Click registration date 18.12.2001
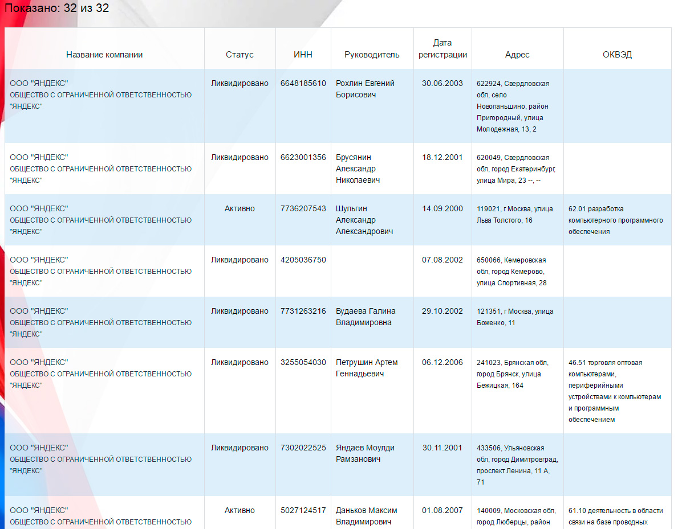678x529 pixels. (442, 158)
